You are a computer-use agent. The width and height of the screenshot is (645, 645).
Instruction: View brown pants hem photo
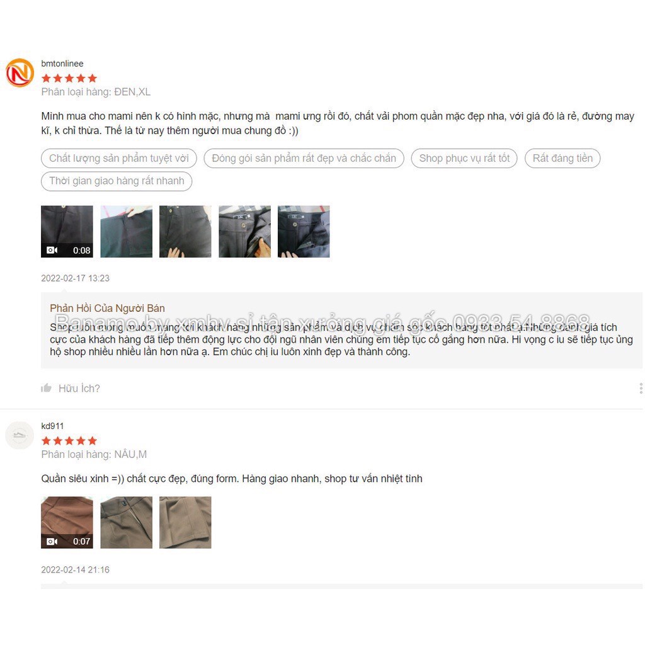click(186, 522)
